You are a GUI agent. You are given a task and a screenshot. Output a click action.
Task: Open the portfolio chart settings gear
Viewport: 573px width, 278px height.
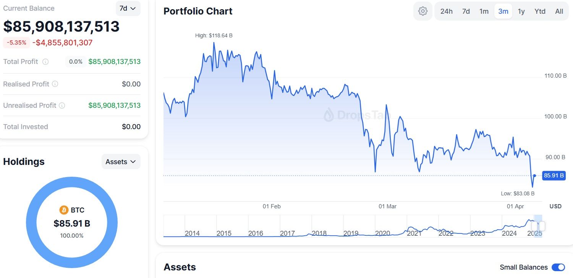422,11
